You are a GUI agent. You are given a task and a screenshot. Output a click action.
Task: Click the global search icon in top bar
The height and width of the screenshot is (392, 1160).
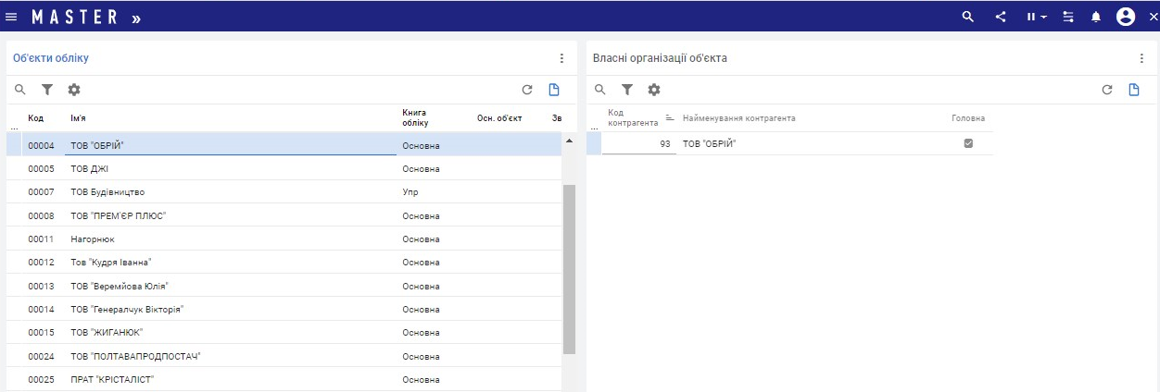click(x=968, y=17)
